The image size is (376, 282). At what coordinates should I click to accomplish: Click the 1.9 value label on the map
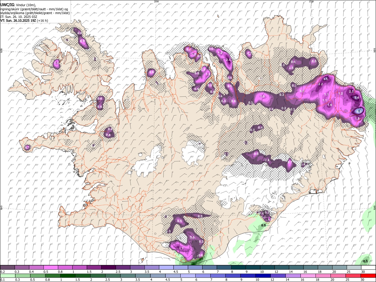pyautogui.click(x=330, y=105)
